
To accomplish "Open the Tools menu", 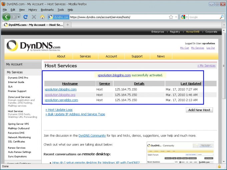I will [61, 10].
